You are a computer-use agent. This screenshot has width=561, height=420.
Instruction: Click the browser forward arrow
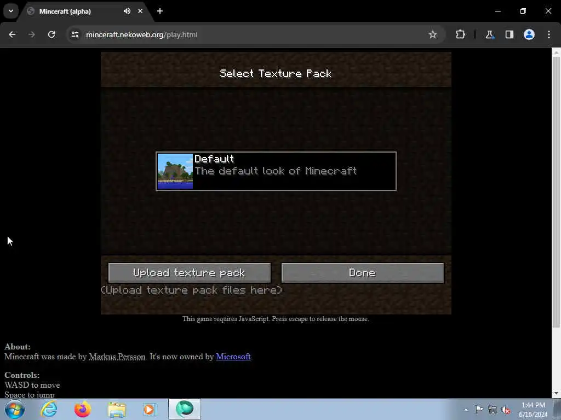click(x=31, y=34)
